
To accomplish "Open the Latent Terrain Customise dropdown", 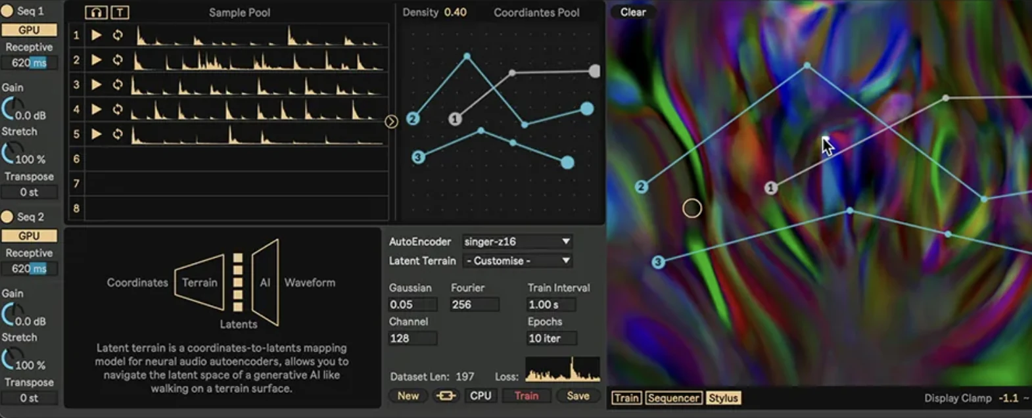I will tap(517, 260).
